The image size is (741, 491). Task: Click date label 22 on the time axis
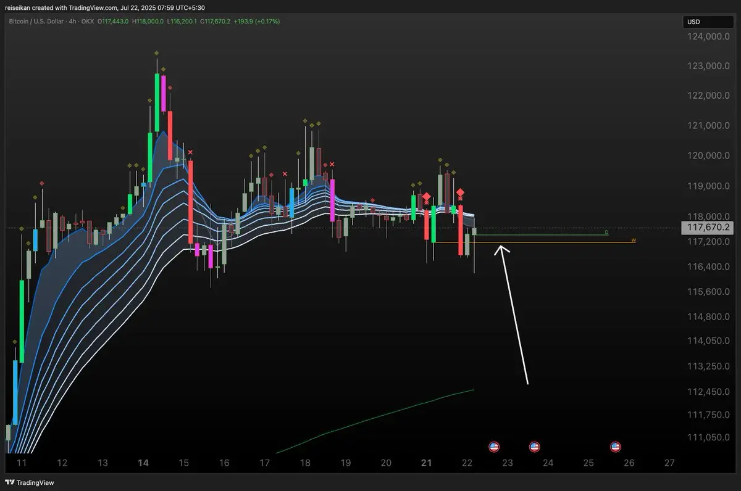coord(467,463)
